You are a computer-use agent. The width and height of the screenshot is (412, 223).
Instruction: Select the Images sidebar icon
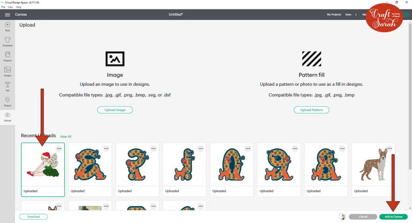pyautogui.click(x=8, y=71)
